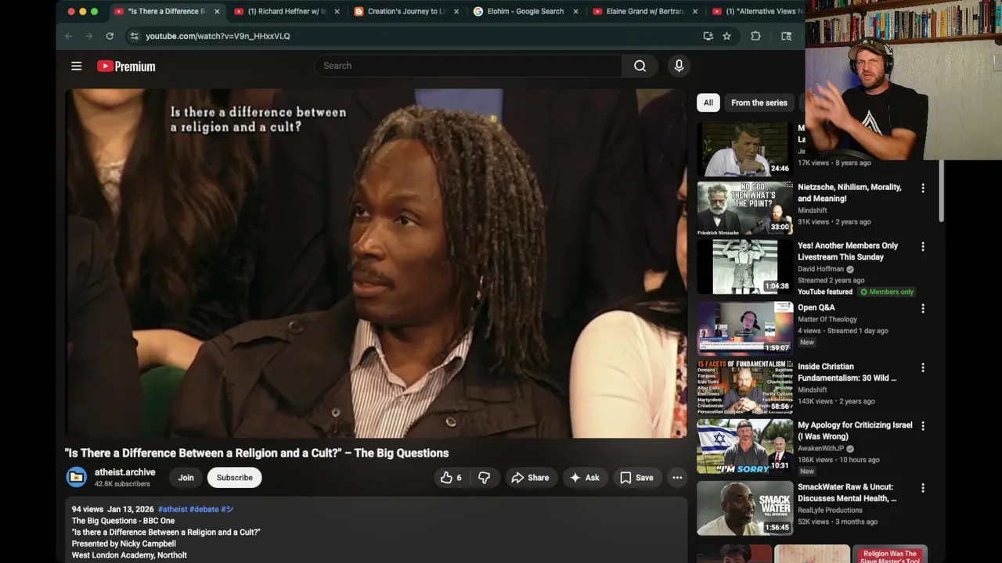The width and height of the screenshot is (1002, 563).
Task: Open the 24:46 video thumbnail
Action: pos(744,149)
